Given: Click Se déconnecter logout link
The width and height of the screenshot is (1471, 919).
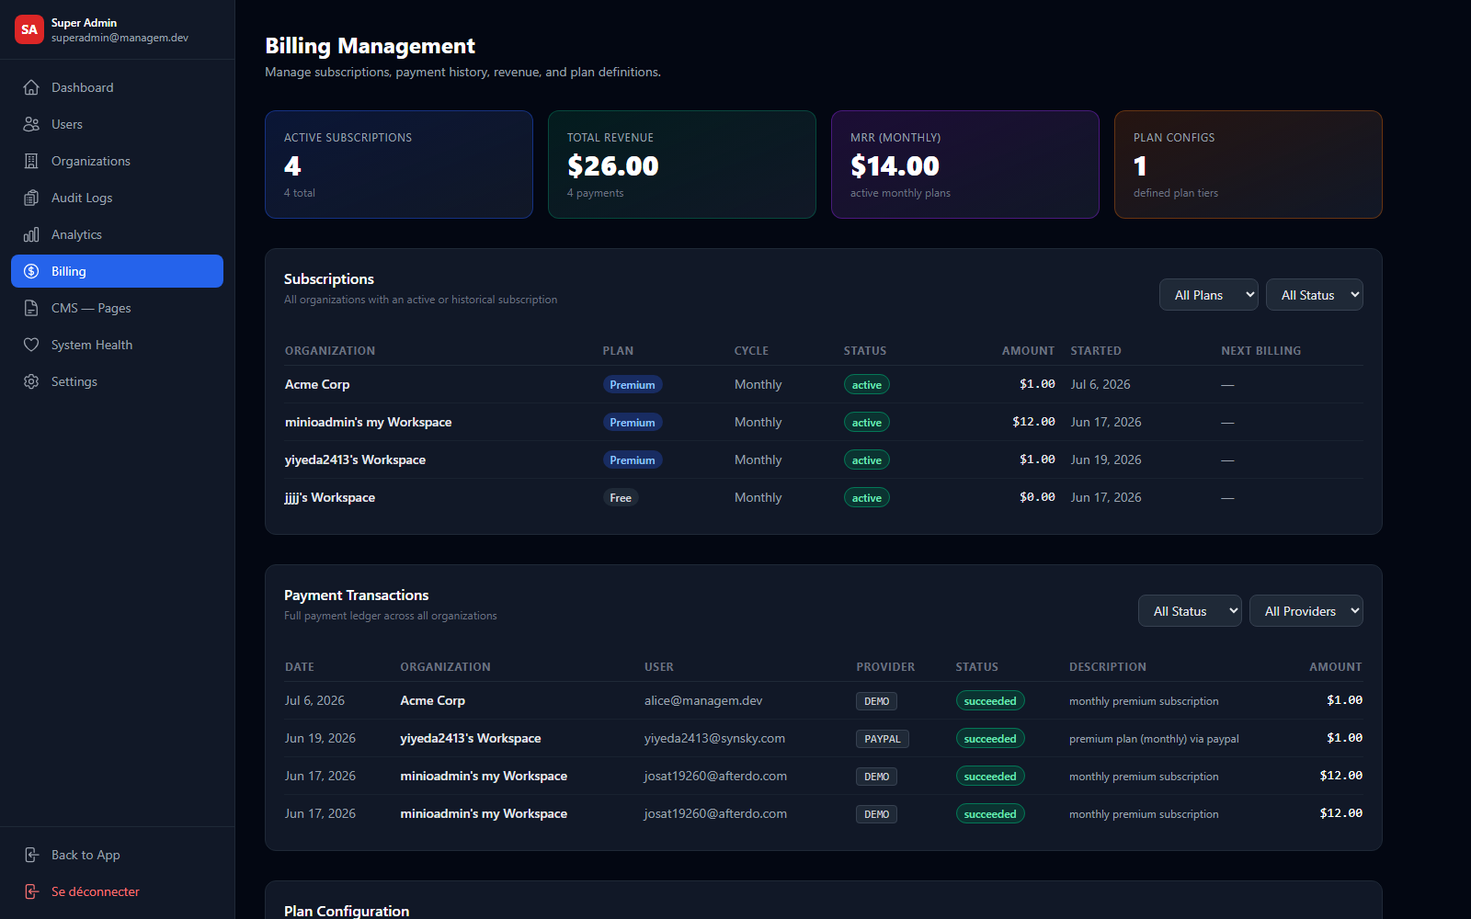Looking at the screenshot, I should coord(96,891).
